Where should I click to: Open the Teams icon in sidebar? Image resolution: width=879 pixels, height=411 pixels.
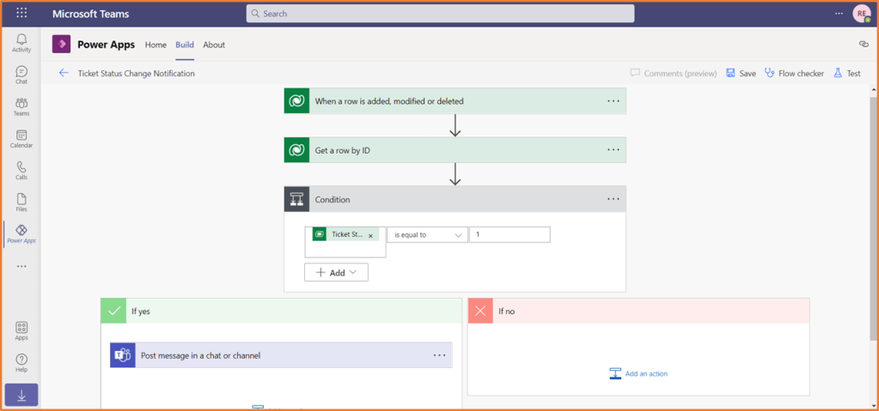[x=21, y=107]
